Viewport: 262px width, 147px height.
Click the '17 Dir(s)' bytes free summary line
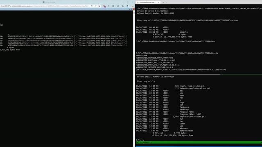(x=172, y=136)
